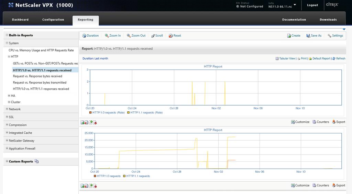Click HTTP/1.1 requests legend swatch in lower chart
This screenshot has width=352, height=194.
[x=124, y=176]
